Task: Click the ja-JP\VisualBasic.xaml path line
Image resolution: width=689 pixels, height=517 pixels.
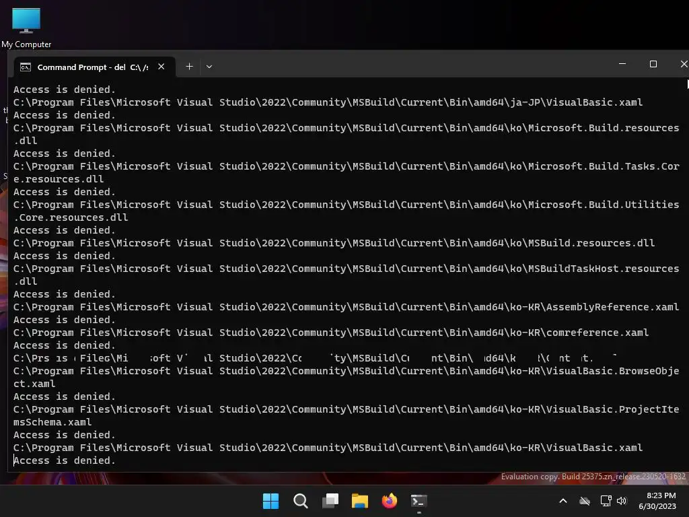Action: pyautogui.click(x=328, y=102)
